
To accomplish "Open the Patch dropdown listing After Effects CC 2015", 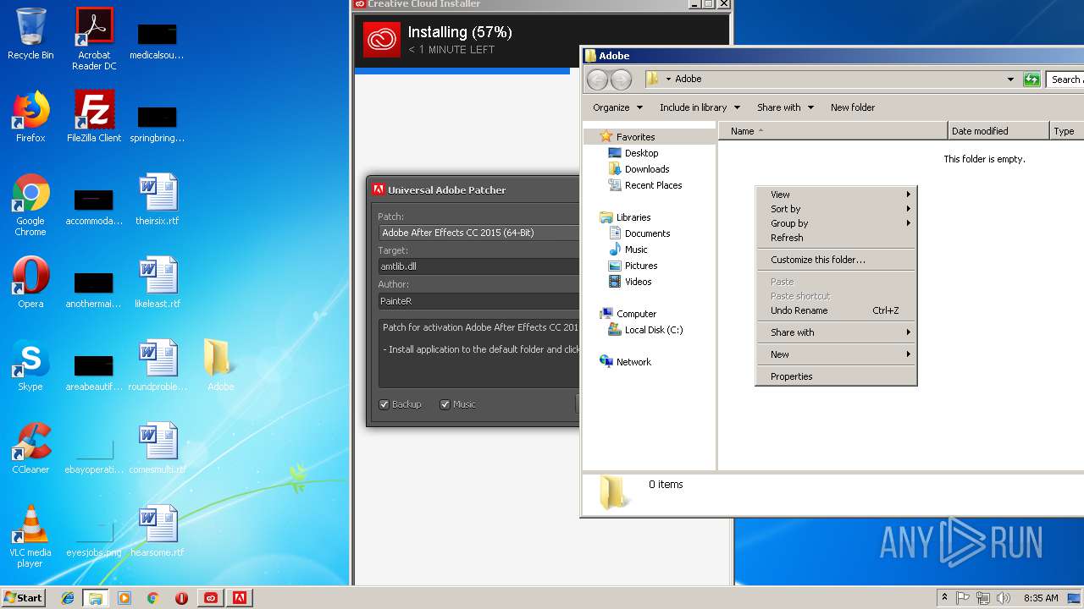I will (479, 233).
